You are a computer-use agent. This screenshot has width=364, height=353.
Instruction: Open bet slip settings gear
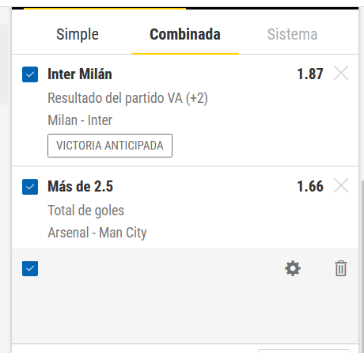pyautogui.click(x=293, y=268)
